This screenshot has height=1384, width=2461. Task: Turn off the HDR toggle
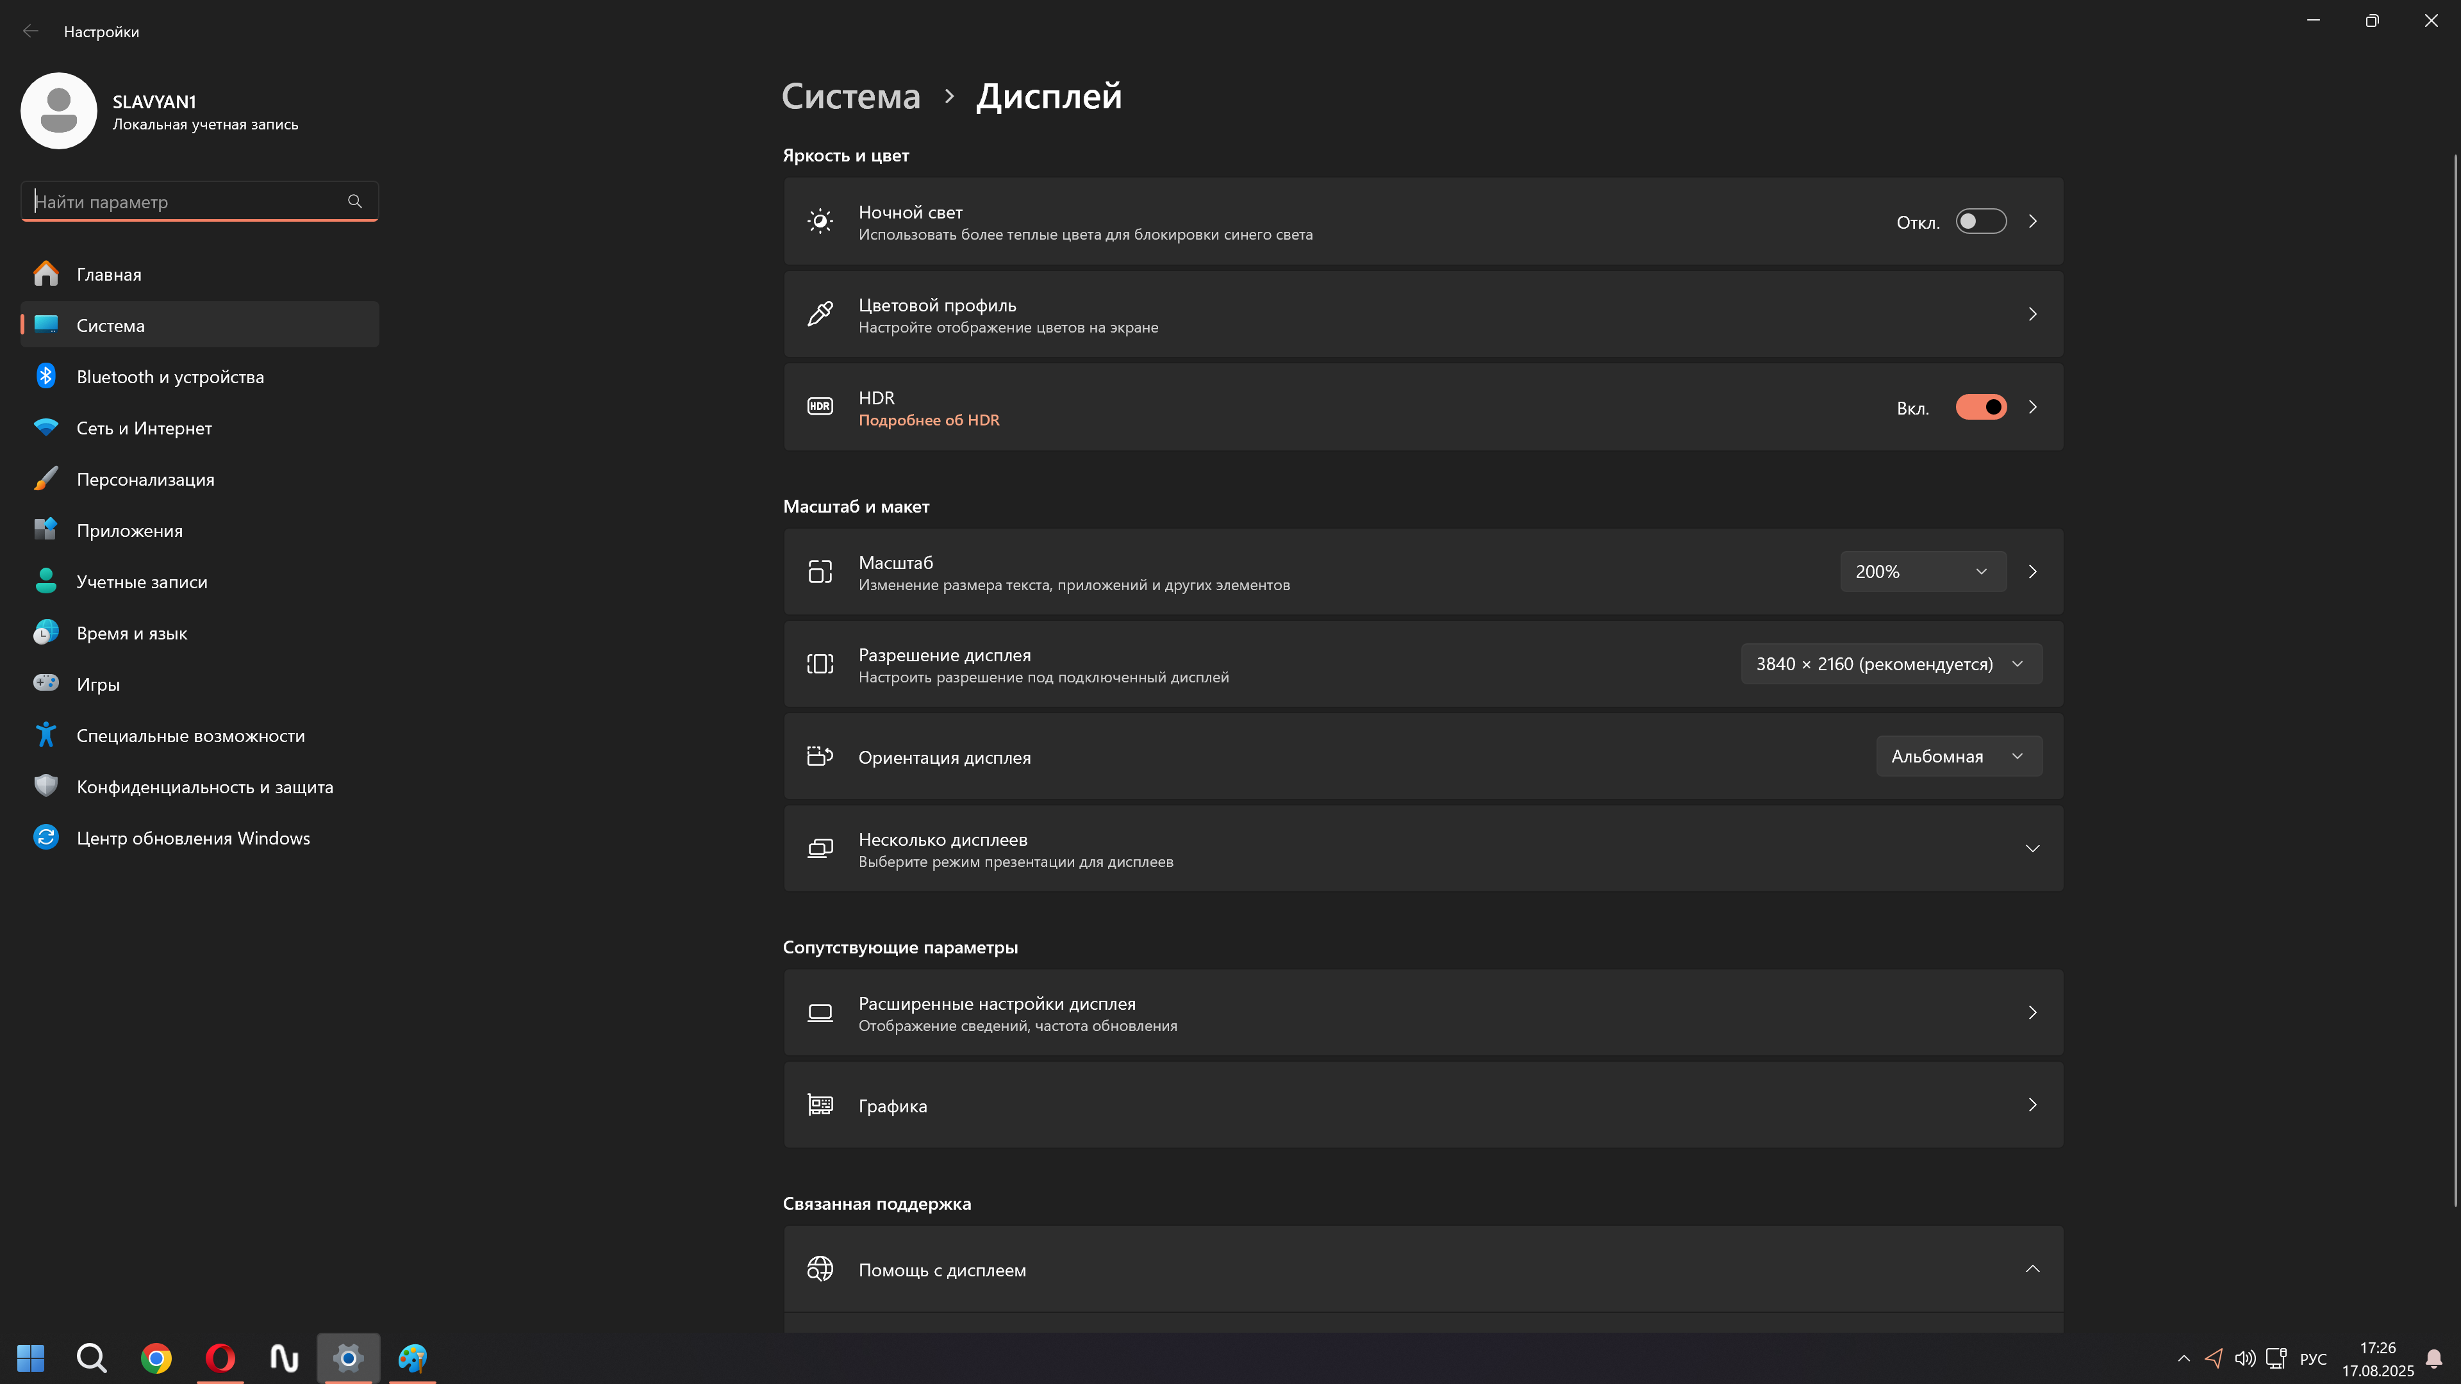tap(1980, 408)
